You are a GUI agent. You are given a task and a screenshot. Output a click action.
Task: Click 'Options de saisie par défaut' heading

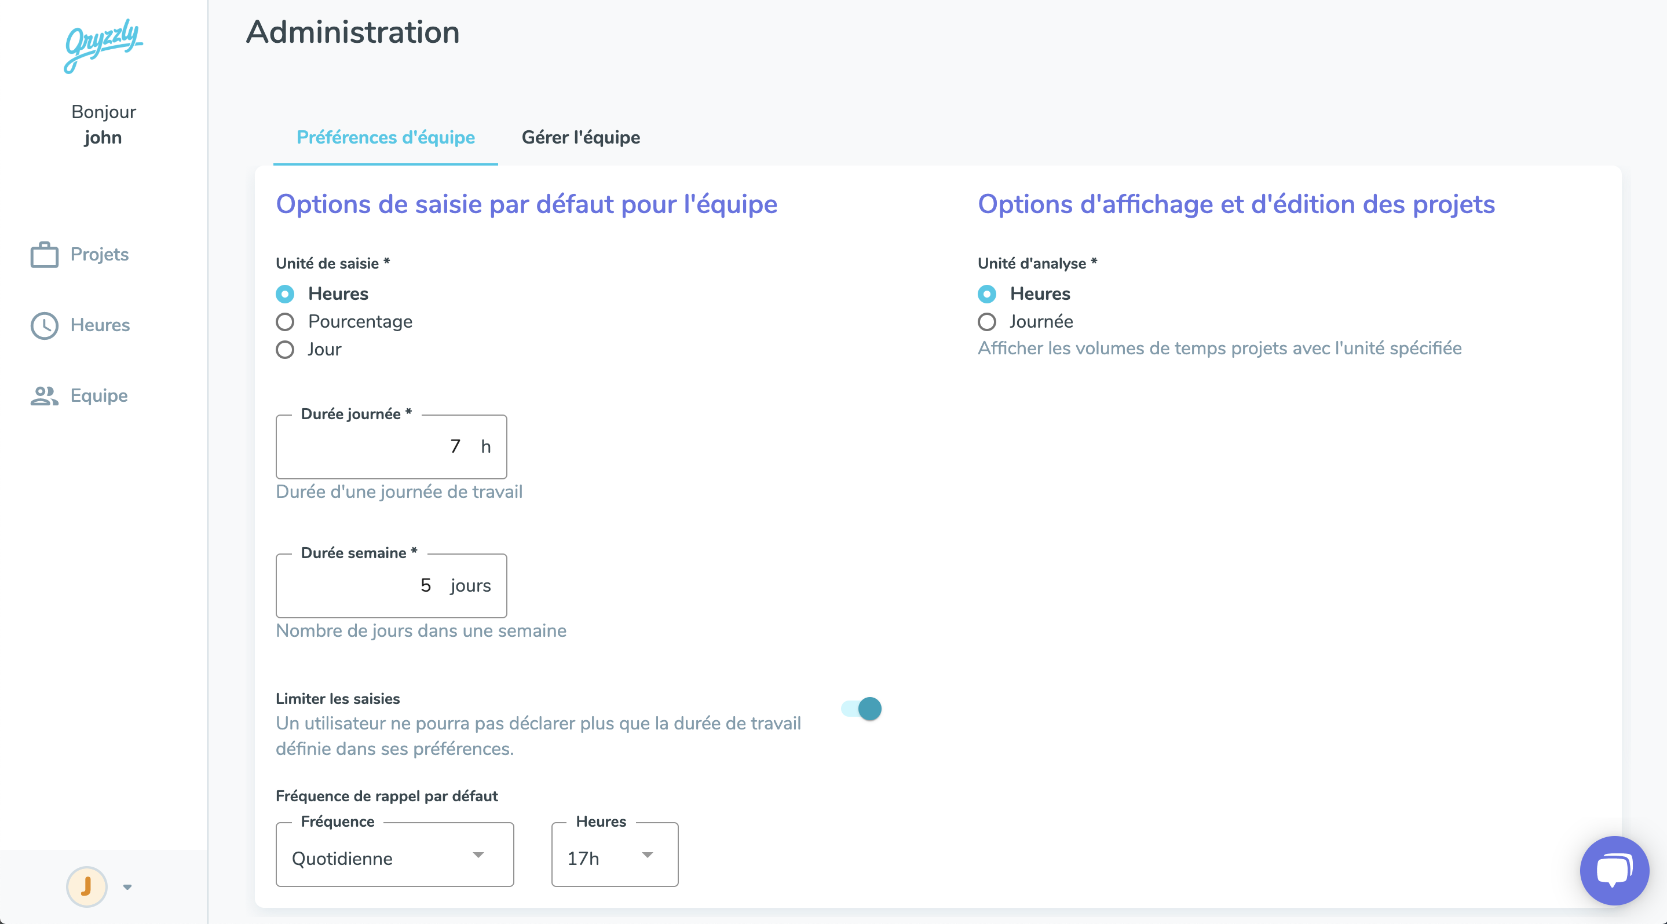pos(527,204)
